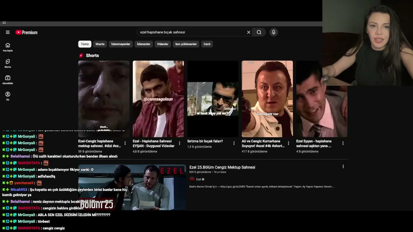Image resolution: width=413 pixels, height=232 pixels.
Task: Open the Ezel channel avatar
Action: click(192, 179)
